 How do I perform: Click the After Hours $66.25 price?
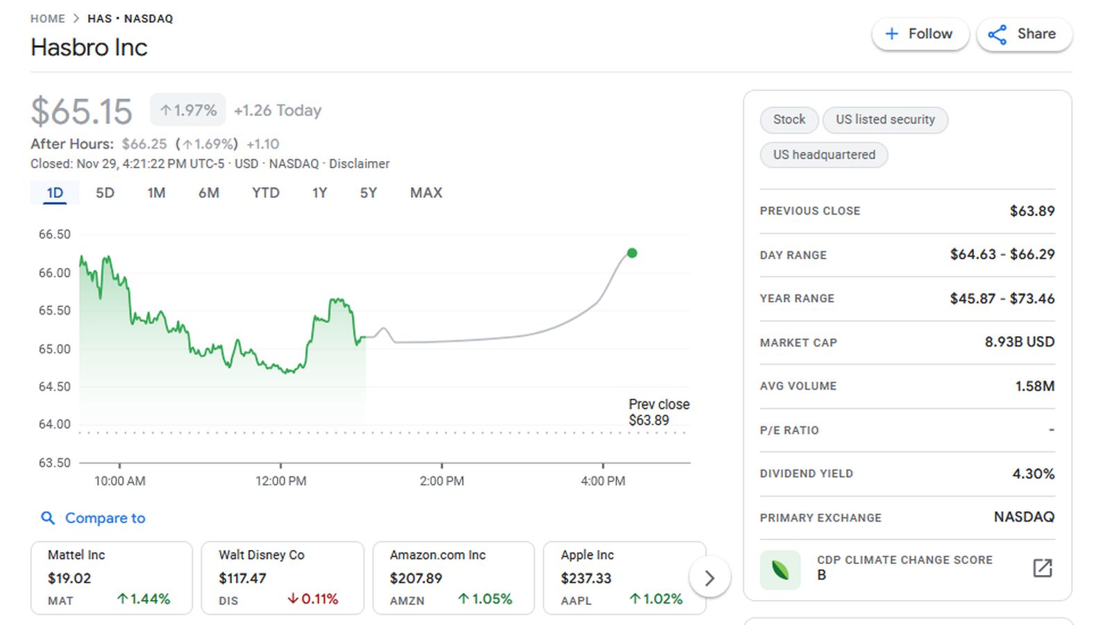144,144
